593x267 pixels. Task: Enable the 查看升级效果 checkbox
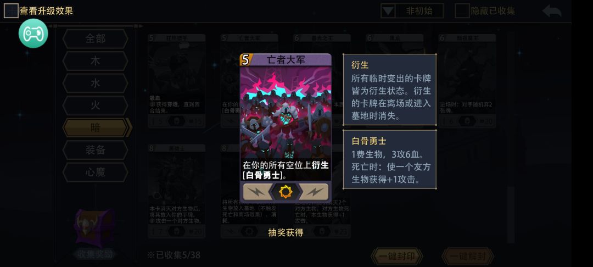(11, 10)
